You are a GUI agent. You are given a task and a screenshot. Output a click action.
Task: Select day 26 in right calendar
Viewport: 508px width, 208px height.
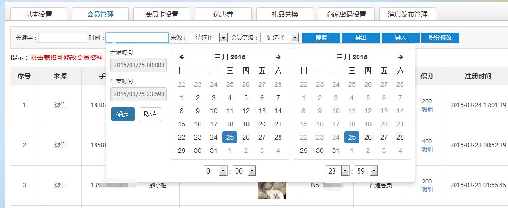368,137
